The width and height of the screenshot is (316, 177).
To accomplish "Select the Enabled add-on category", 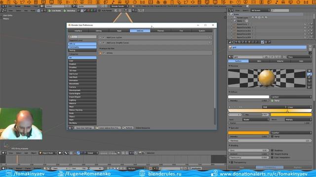I will click(x=82, y=64).
